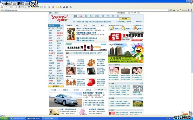Click the high-heel shoes product thumbnail
193x120 pixels.
coord(91,63)
